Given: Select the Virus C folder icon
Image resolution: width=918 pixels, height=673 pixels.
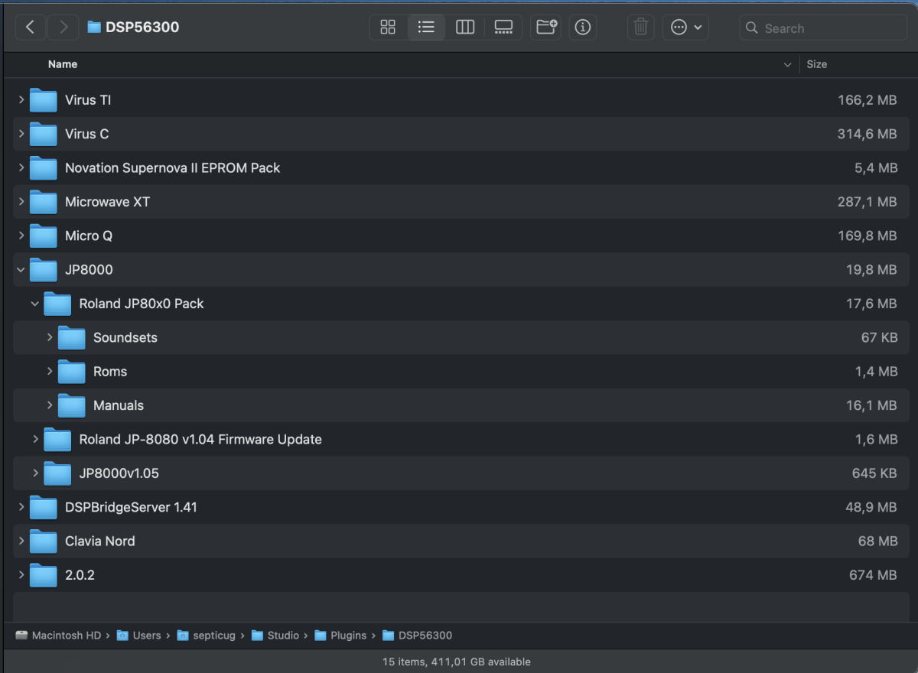Looking at the screenshot, I should coord(44,134).
